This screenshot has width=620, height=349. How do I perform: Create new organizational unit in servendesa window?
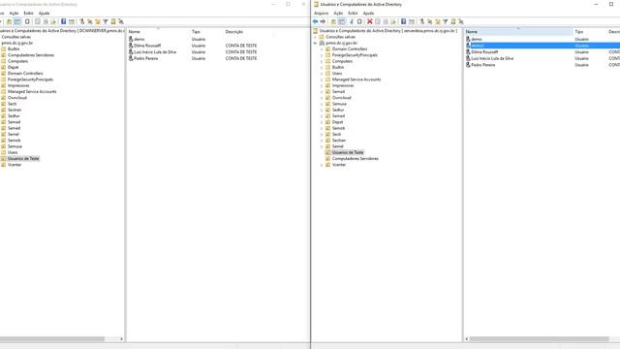click(438, 21)
